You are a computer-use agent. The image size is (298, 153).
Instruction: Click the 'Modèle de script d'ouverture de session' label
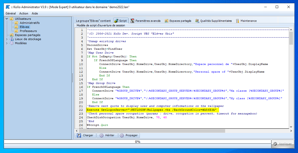tap(101, 25)
